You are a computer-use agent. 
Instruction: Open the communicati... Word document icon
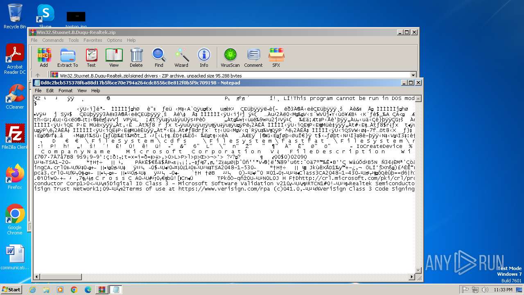pos(15,257)
